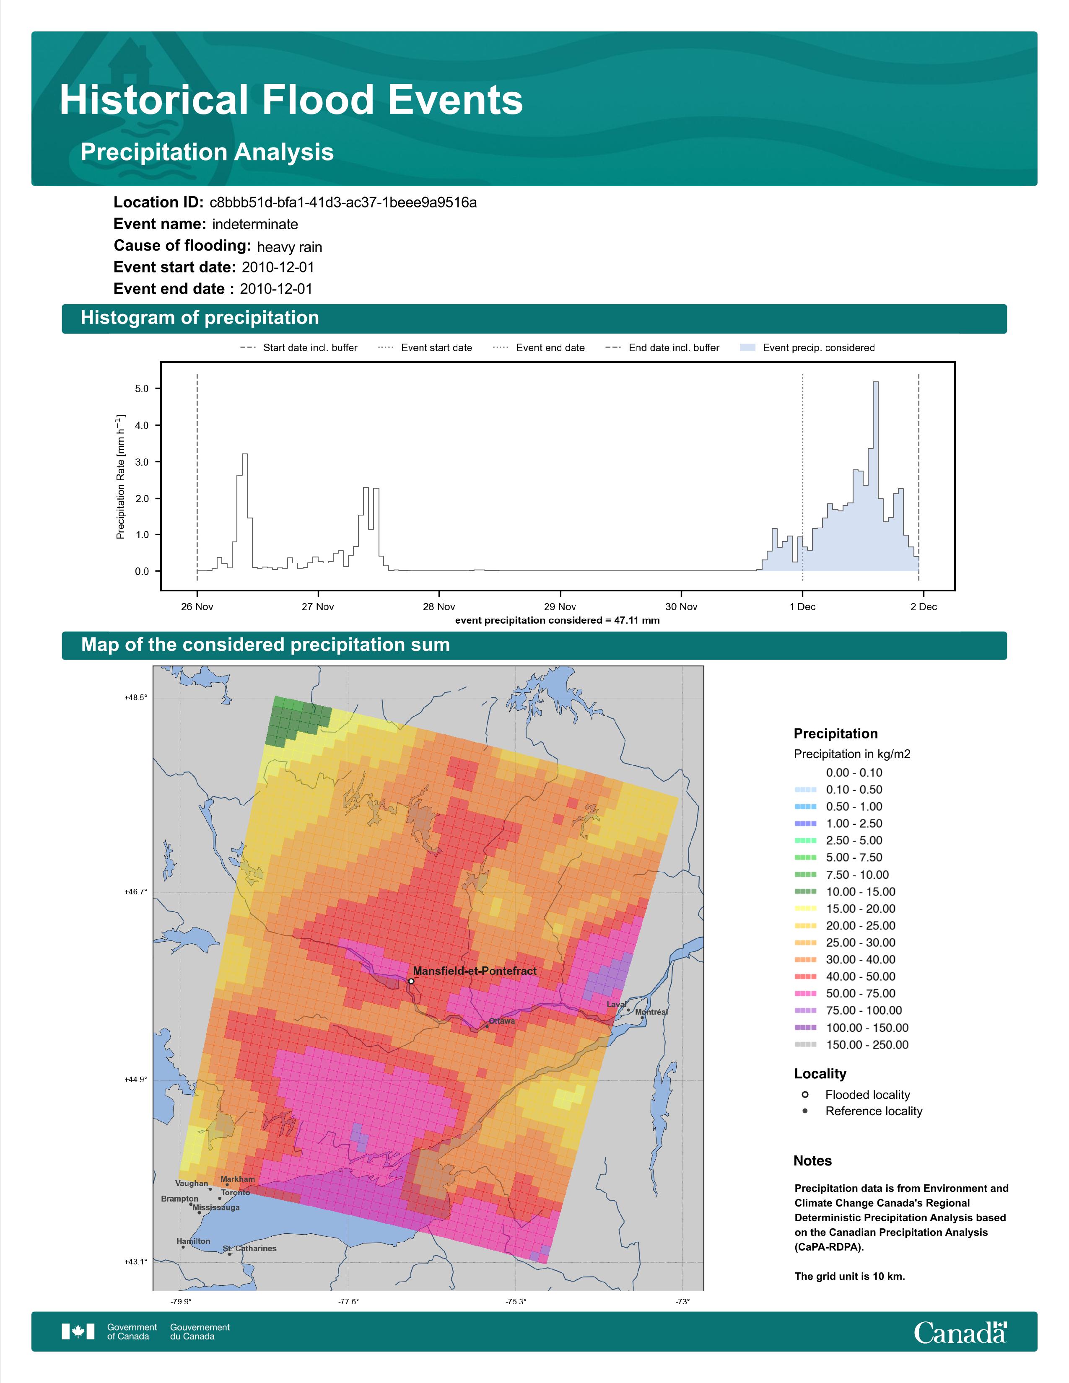Click the Canadian flag icon in footer
This screenshot has height=1383, width=1069.
click(x=78, y=1331)
